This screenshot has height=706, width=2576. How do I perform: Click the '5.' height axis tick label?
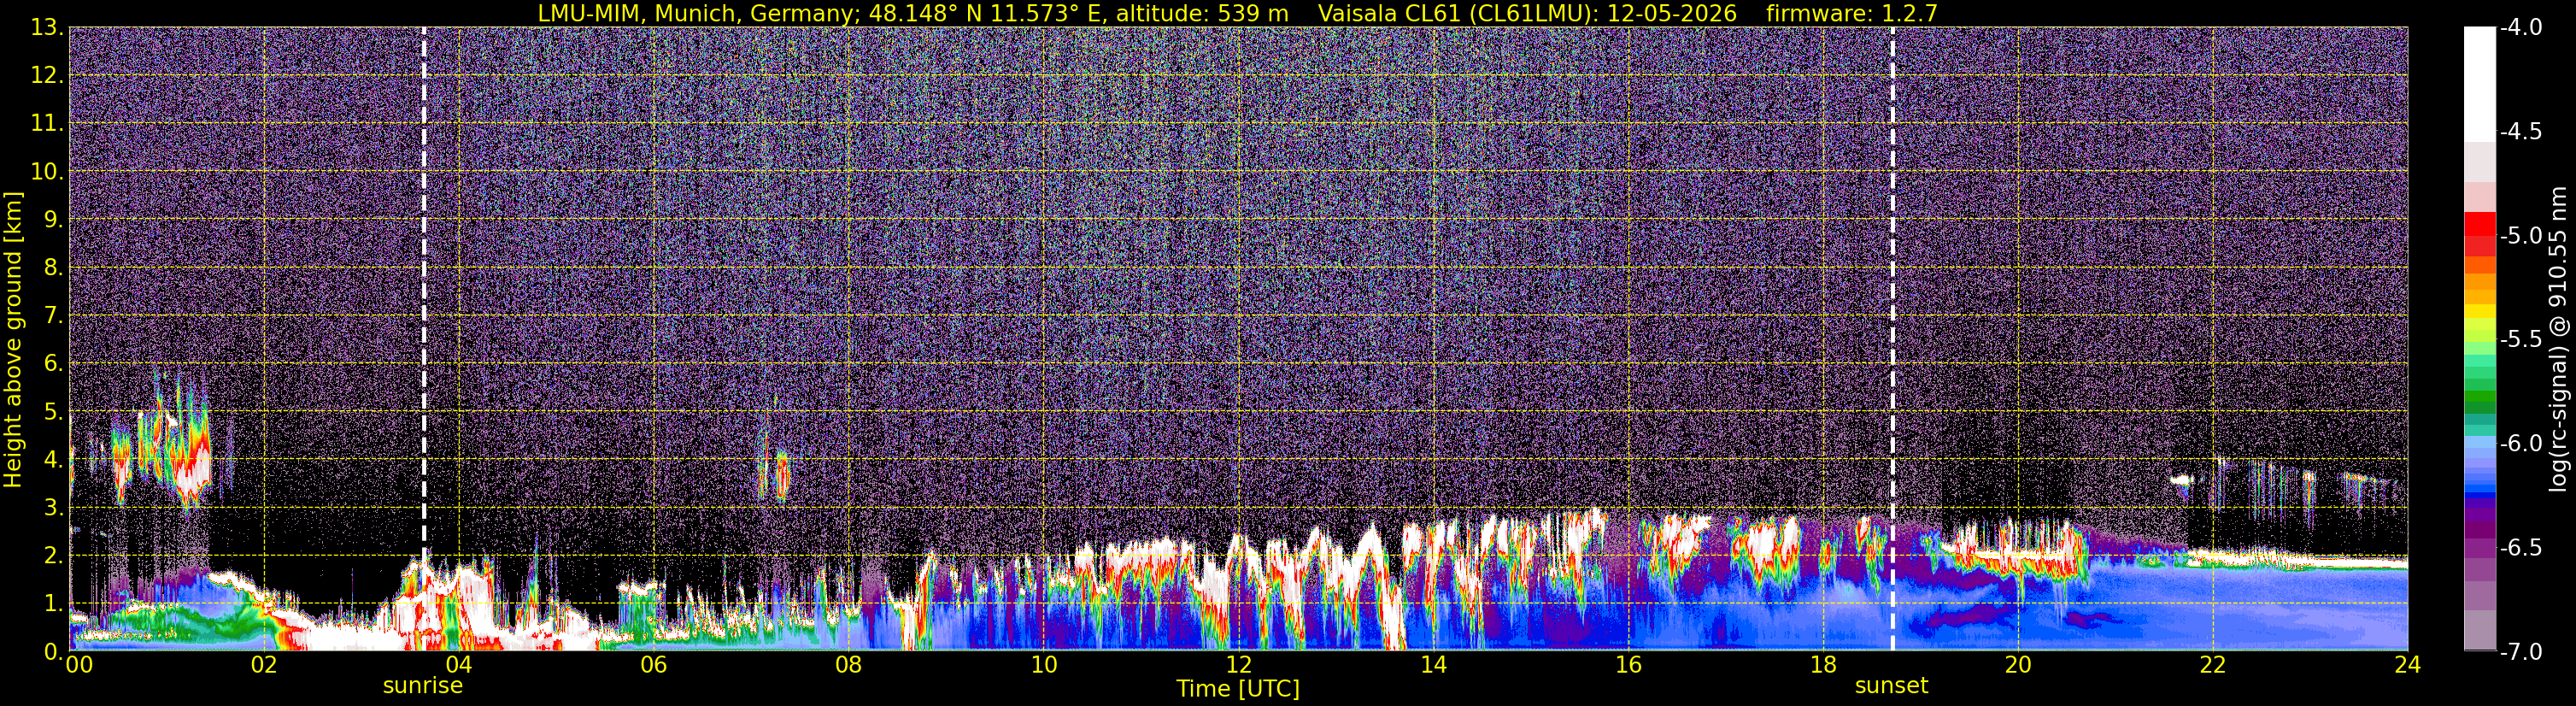[x=54, y=412]
